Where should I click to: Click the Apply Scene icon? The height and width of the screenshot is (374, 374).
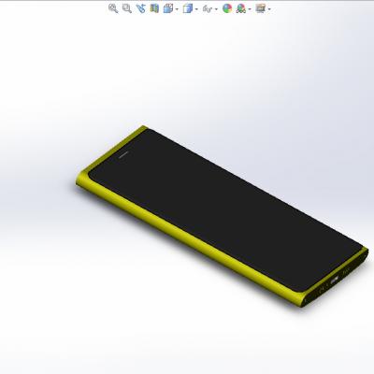tap(240, 8)
